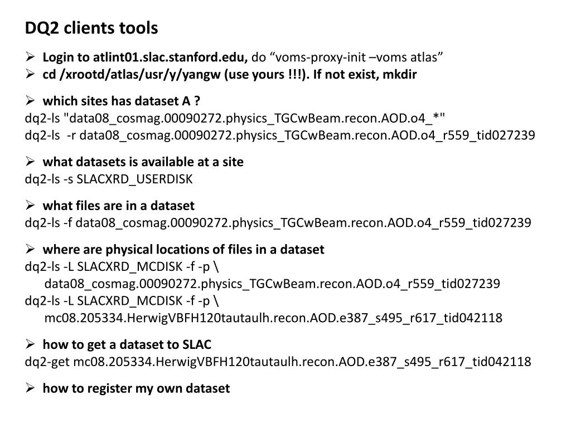
Task: Click the 'where are physical locations of files' heading
Action: coord(183,250)
